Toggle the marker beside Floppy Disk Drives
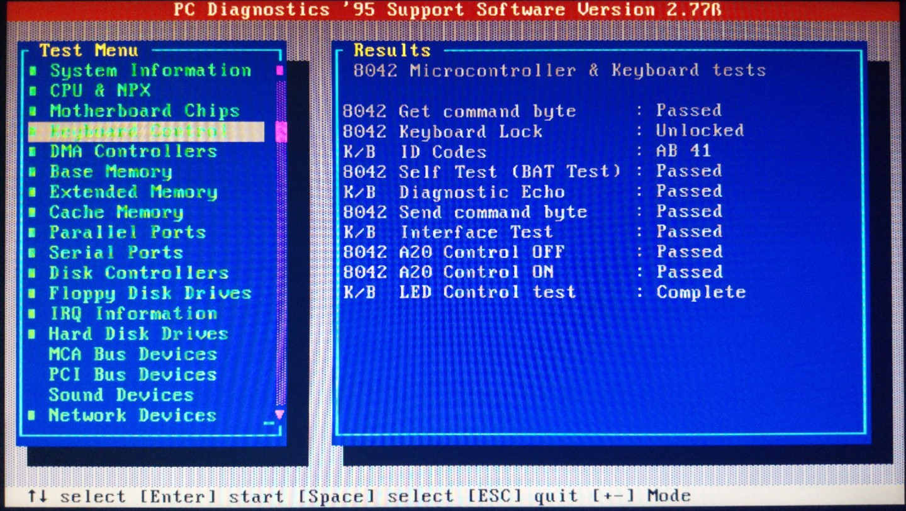Viewport: 906px width, 511px height. click(32, 294)
